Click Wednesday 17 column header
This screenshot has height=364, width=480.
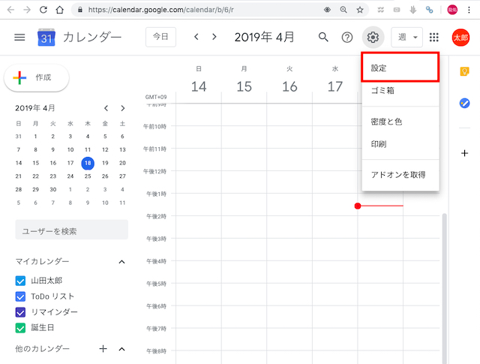[x=335, y=80]
